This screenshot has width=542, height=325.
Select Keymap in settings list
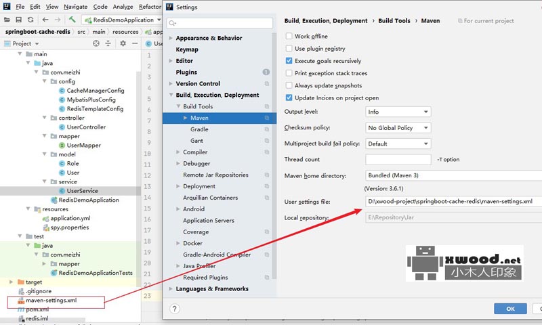pos(187,49)
